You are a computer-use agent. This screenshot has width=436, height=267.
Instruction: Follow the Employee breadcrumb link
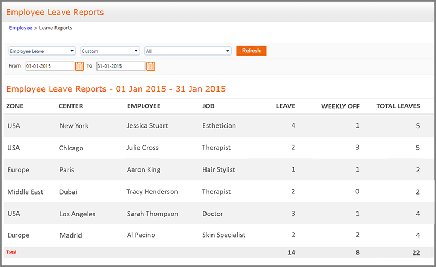(20, 28)
